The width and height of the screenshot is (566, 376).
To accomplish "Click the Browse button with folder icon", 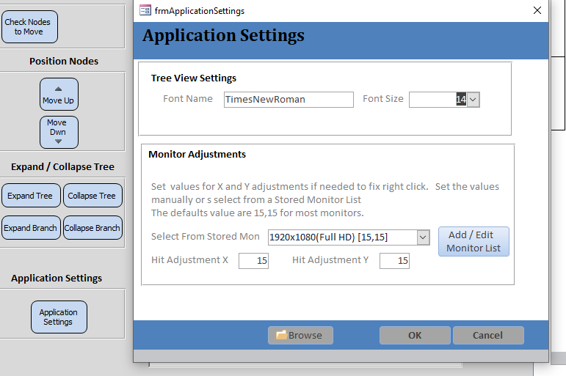I will tap(300, 335).
